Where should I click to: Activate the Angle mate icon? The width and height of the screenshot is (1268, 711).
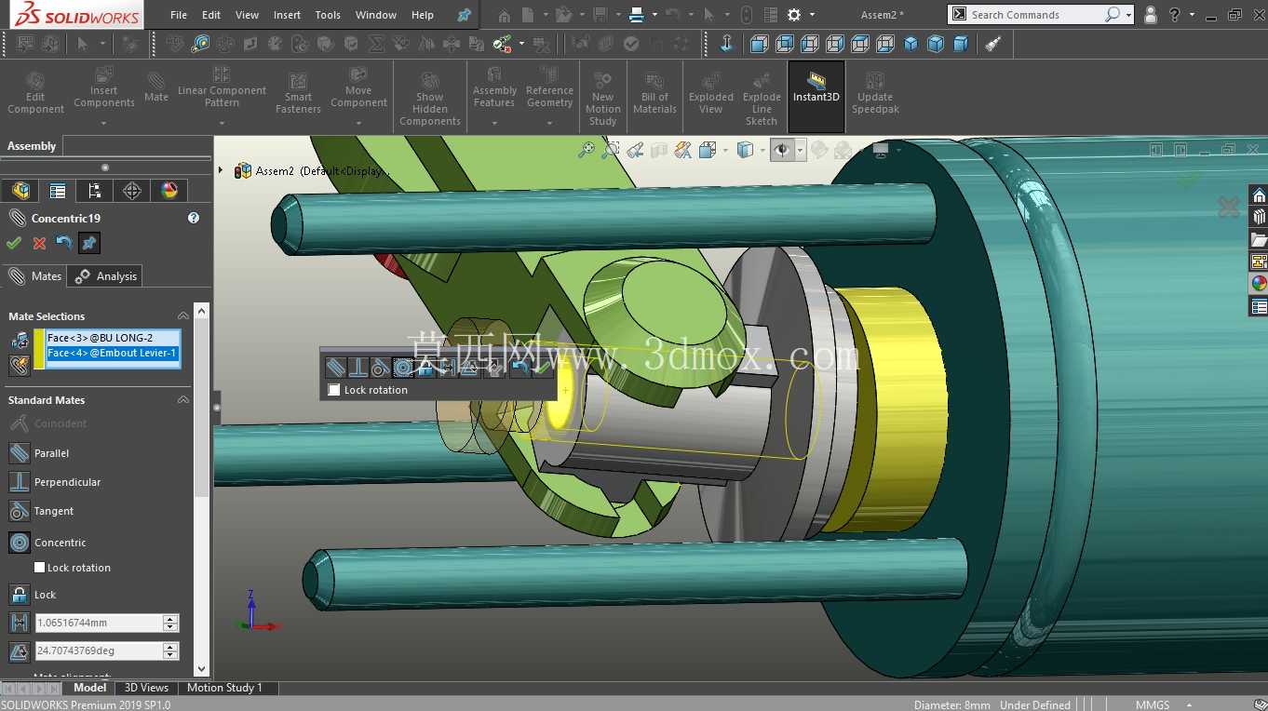coord(20,651)
